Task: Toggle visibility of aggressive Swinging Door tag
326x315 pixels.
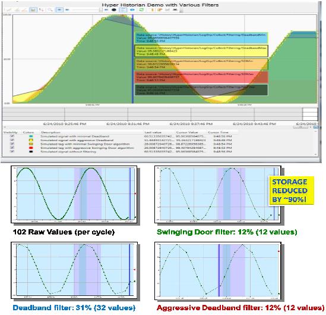Action: pyautogui.click(x=12, y=148)
